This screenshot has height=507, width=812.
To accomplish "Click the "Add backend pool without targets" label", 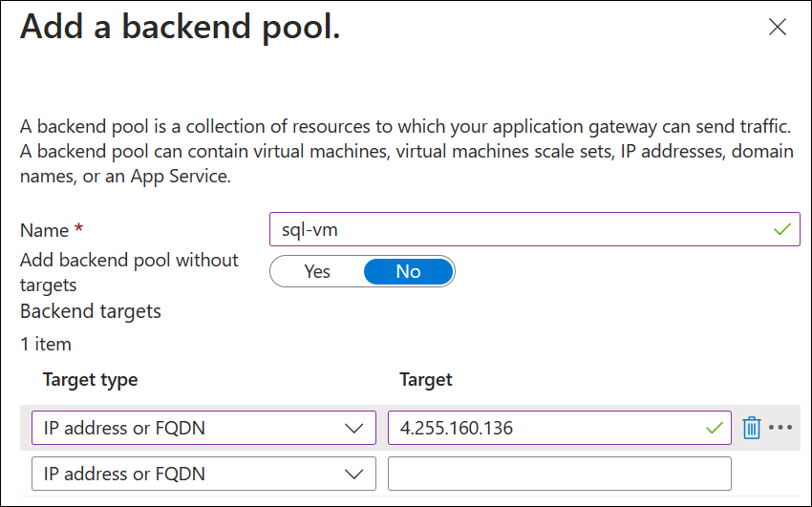I will pyautogui.click(x=129, y=272).
